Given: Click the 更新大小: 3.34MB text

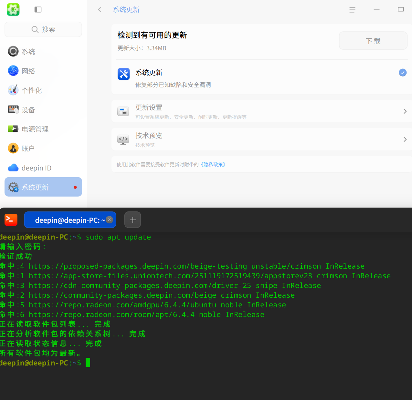Looking at the screenshot, I should 142,48.
